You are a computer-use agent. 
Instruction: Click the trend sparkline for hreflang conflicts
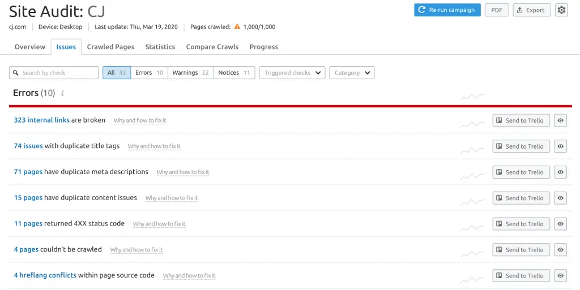click(472, 278)
